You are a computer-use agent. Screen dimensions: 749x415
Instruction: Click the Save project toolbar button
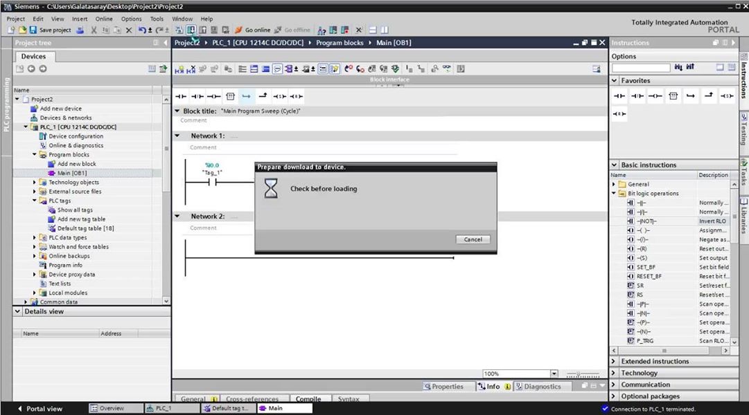click(50, 30)
